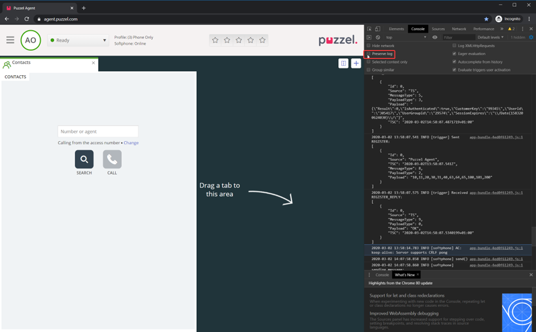Uncheck the Eager evaluation checkbox

454,54
